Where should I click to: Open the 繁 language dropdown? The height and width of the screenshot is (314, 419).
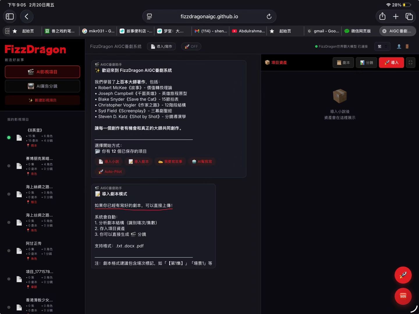click(x=382, y=47)
